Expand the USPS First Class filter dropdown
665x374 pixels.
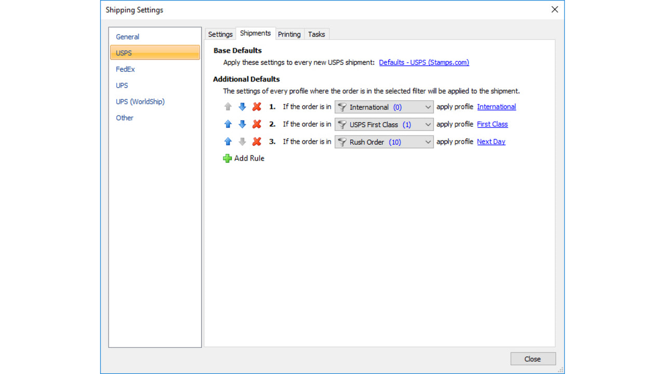427,124
